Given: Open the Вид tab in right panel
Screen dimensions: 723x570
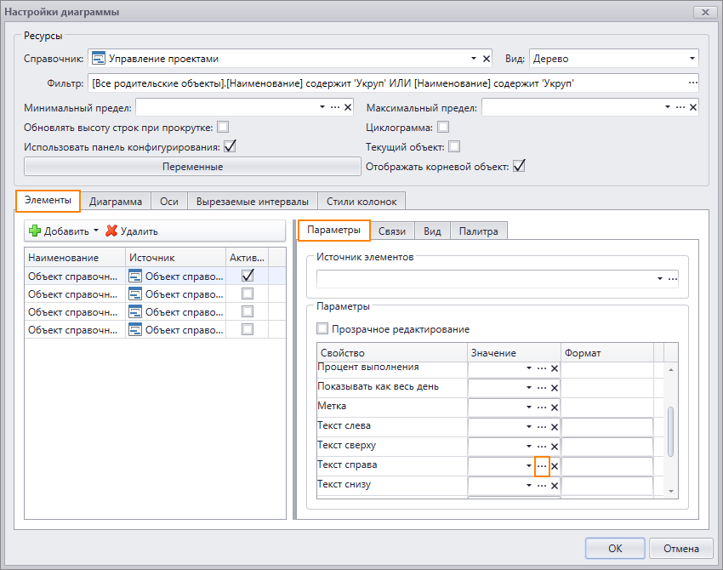Looking at the screenshot, I should point(432,231).
